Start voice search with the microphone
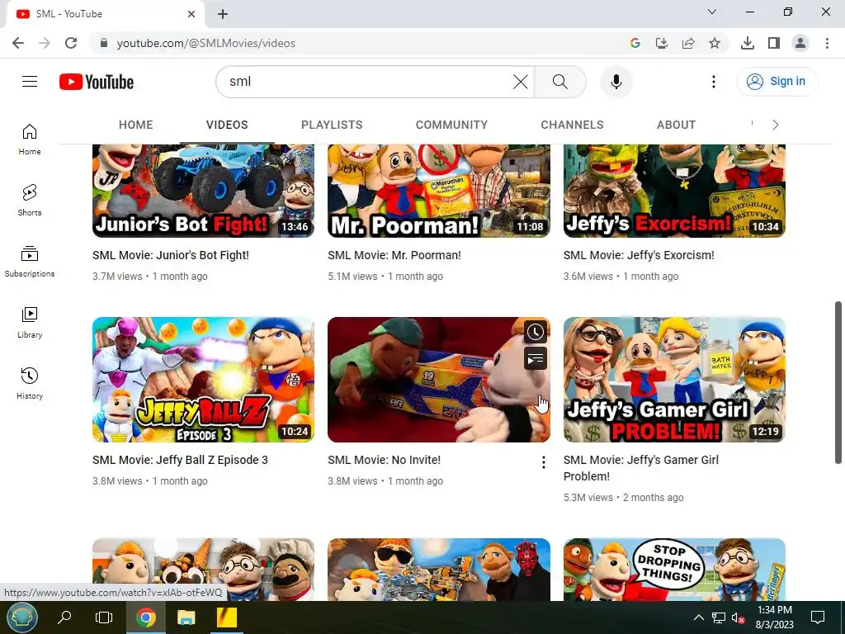 tap(616, 82)
